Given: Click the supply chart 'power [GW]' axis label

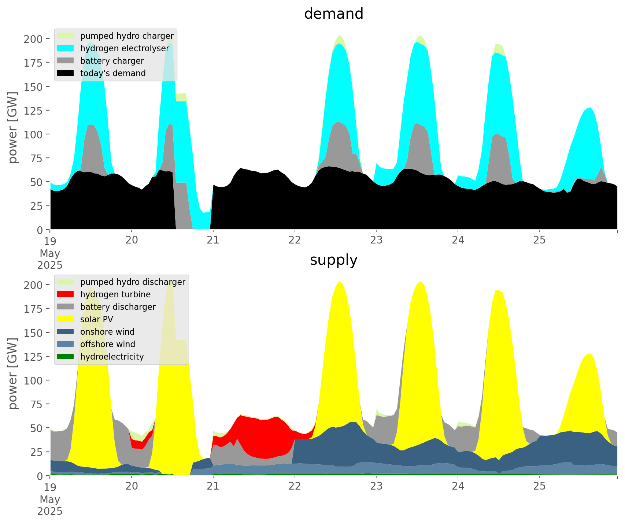Looking at the screenshot, I should (13, 374).
